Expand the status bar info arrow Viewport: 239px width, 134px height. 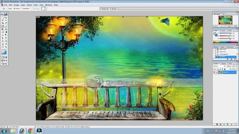35,127
